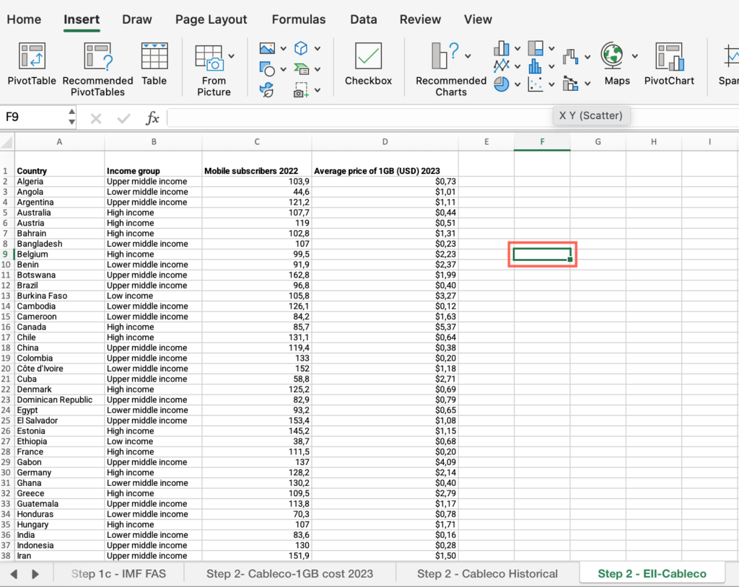Expand the Pictures dropdown arrow
The image size is (739, 587).
pyautogui.click(x=283, y=48)
